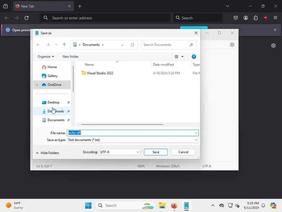Open Save as type combo box
This screenshot has height=212, width=282.
133,140
